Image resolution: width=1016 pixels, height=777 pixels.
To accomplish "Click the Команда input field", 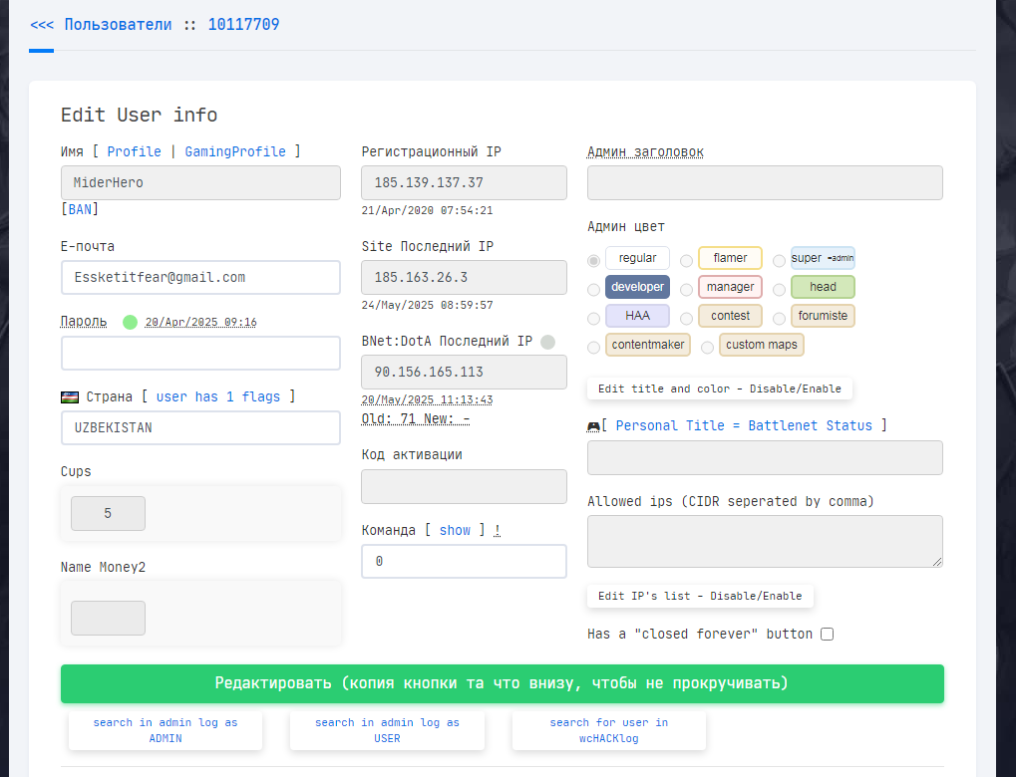I will (464, 562).
